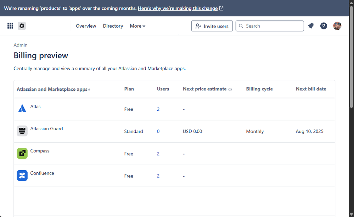Viewport: 354px width, 217px height.
Task: Click the Free plan cell for Compass
Action: point(129,154)
